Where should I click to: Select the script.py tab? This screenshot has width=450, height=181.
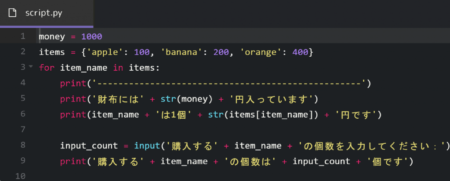coord(47,13)
